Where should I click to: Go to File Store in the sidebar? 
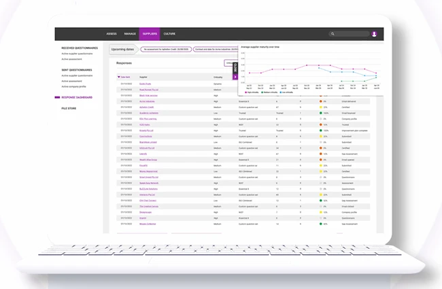click(x=69, y=108)
